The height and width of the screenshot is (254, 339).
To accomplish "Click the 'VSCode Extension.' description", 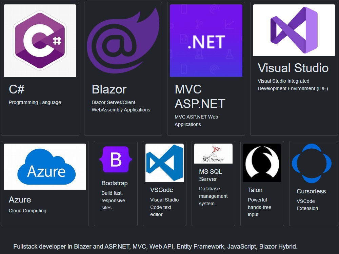I will (308, 205).
